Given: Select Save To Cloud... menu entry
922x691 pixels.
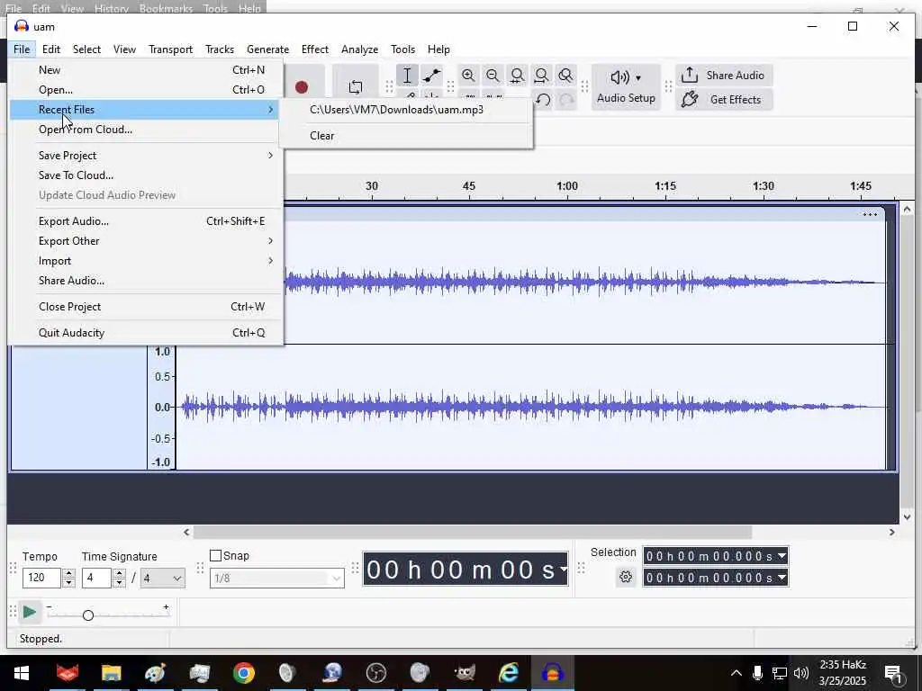Looking at the screenshot, I should pyautogui.click(x=147, y=175).
